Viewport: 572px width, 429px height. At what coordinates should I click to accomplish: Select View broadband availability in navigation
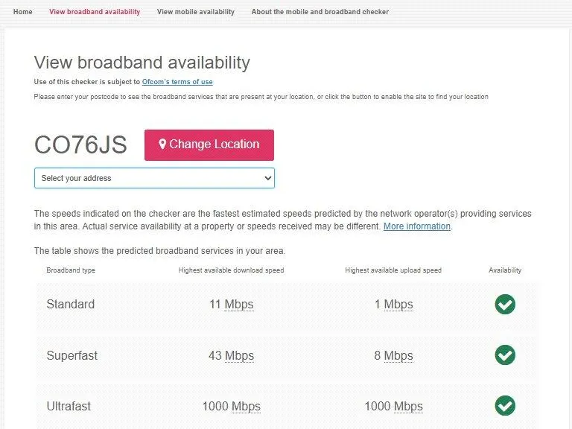point(95,12)
